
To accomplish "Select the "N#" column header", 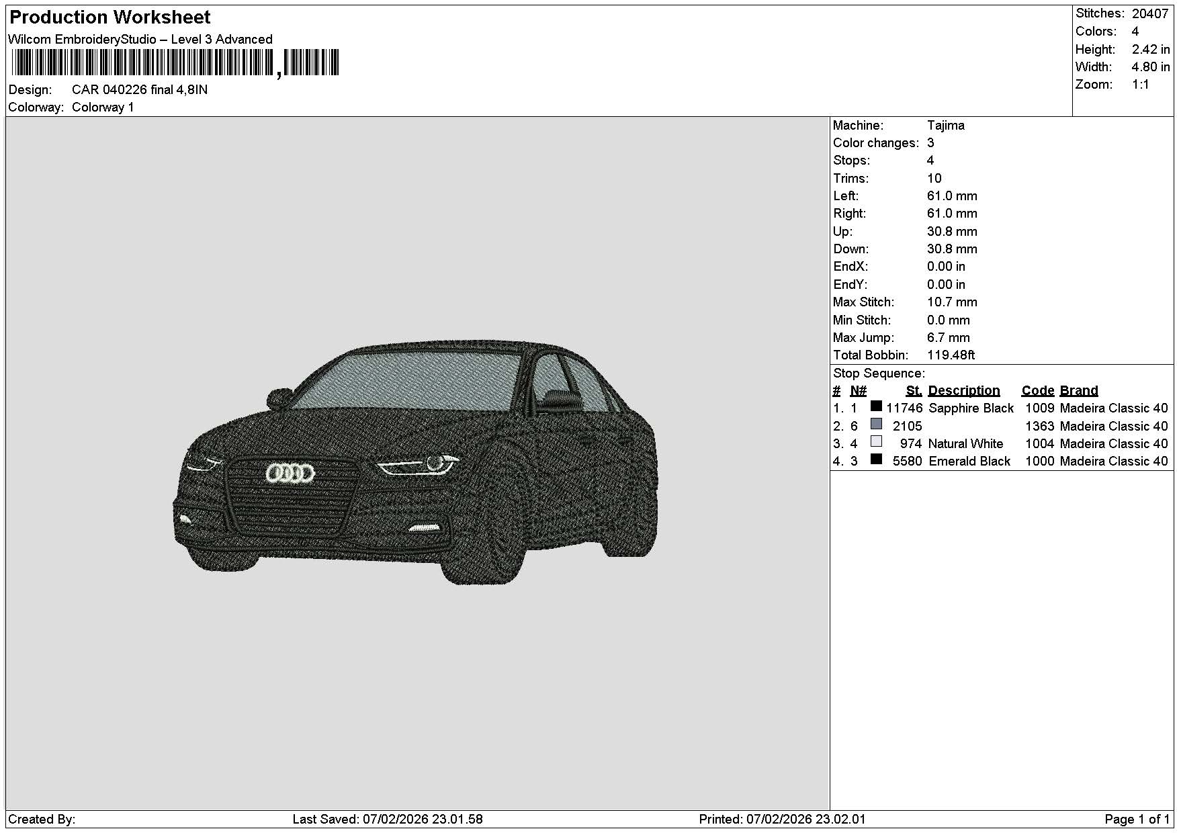I will point(858,390).
